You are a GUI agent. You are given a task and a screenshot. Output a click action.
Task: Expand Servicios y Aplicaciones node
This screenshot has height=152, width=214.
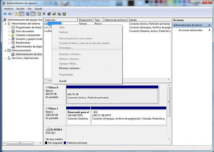(5, 58)
